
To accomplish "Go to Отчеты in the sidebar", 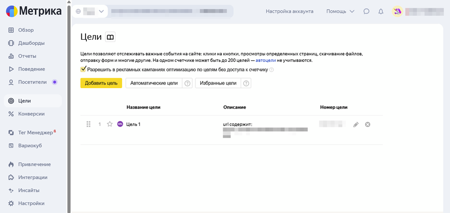I will [27, 56].
